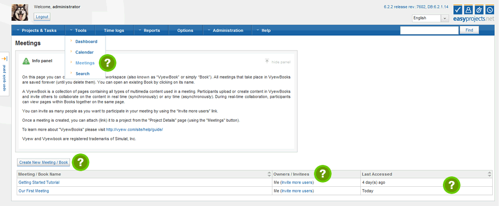Image resolution: width=499 pixels, height=206 pixels.
Task: Open the vyew.com help guide link
Action: point(134,130)
